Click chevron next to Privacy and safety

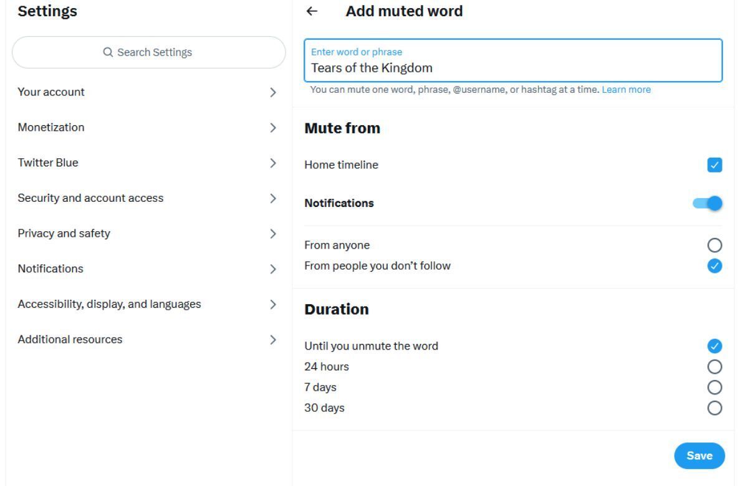click(272, 234)
